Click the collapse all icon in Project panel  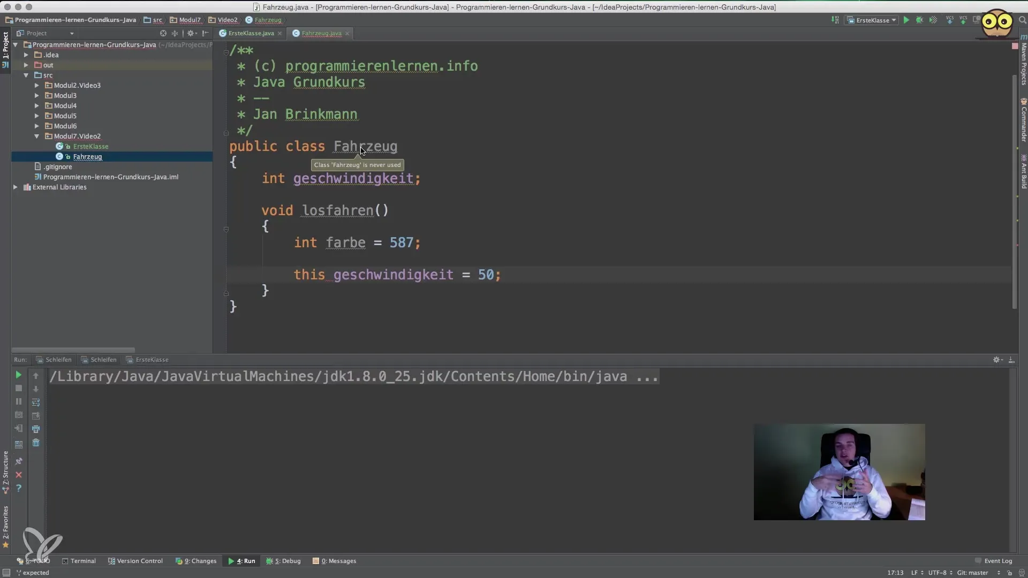click(x=175, y=33)
